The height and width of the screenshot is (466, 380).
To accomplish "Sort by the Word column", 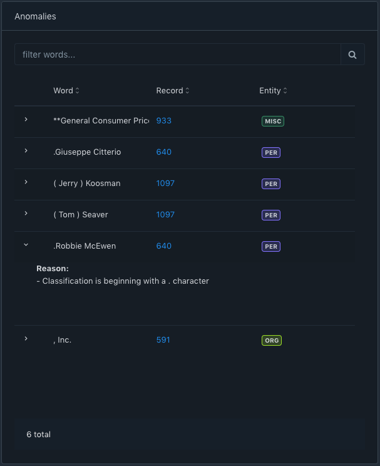I will click(x=66, y=91).
